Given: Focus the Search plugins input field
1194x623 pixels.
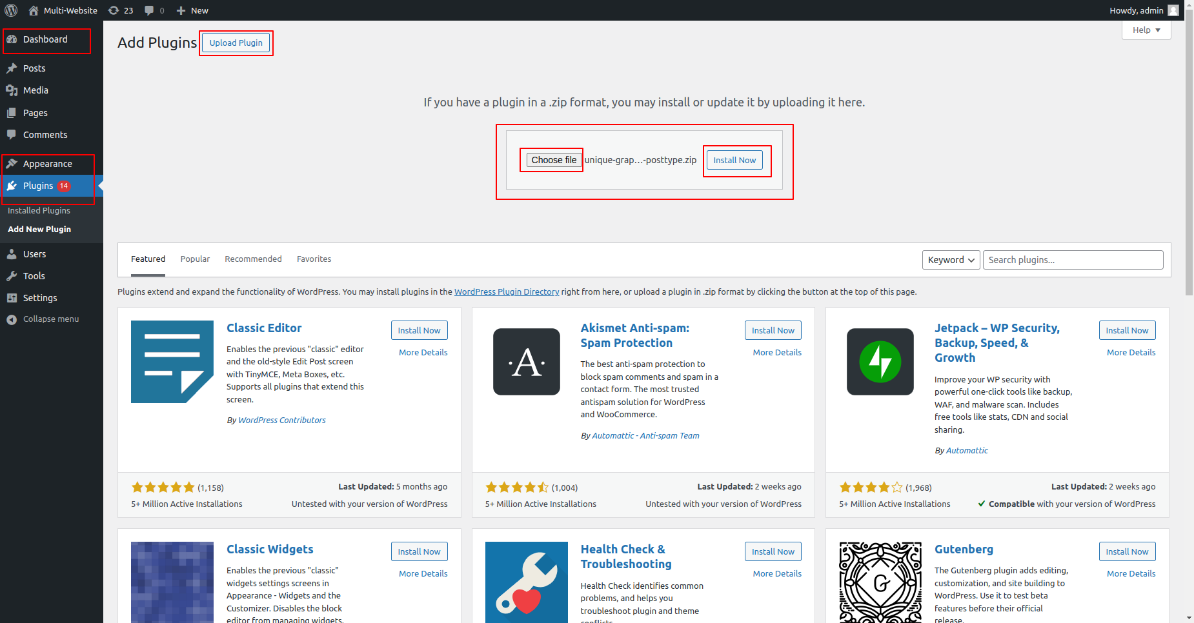Looking at the screenshot, I should coord(1072,260).
